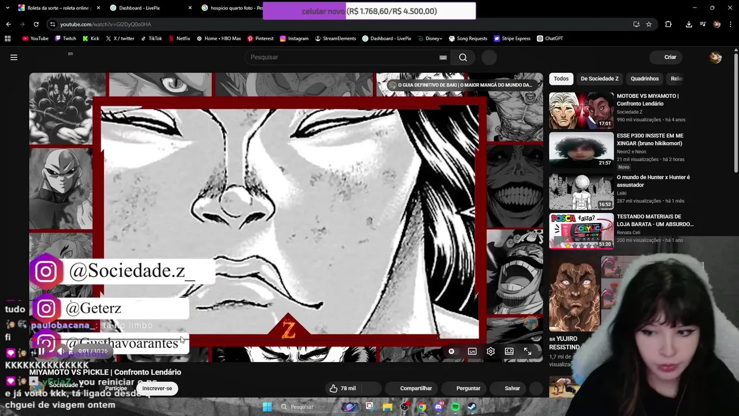This screenshot has height=416, width=739.
Task: Open the Disney+ bookmark
Action: (x=429, y=39)
